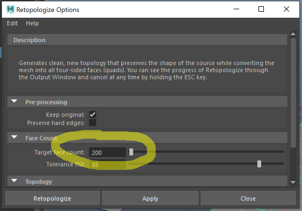Screen dimensions: 302x211
Task: Click the Face Count section title
Action: click(41, 138)
